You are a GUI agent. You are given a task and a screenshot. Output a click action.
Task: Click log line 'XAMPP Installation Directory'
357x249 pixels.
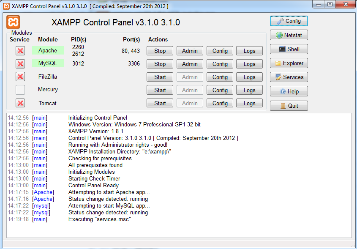(x=120, y=152)
